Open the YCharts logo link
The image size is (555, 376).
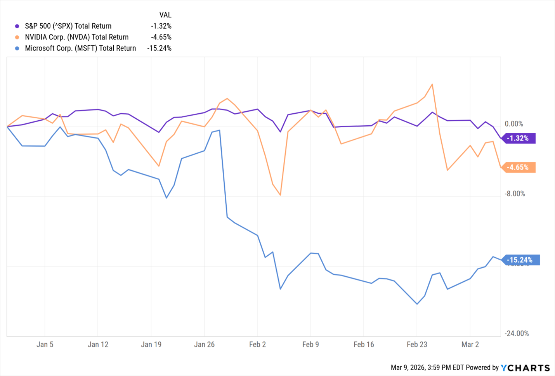[x=525, y=368]
